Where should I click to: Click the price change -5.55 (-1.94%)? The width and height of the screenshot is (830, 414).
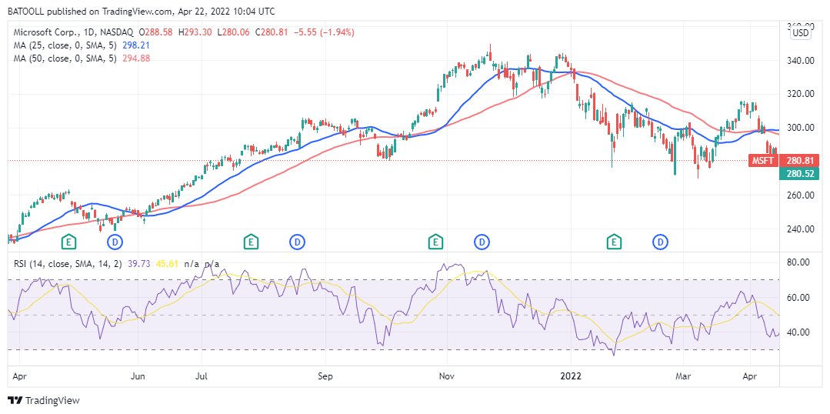point(323,32)
